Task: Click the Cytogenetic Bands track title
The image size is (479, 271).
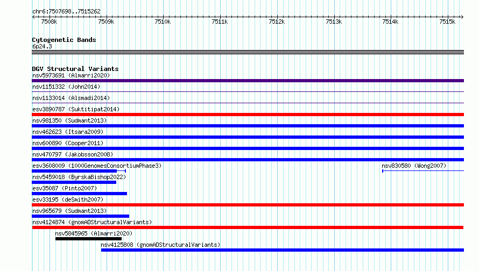Action: [x=64, y=40]
